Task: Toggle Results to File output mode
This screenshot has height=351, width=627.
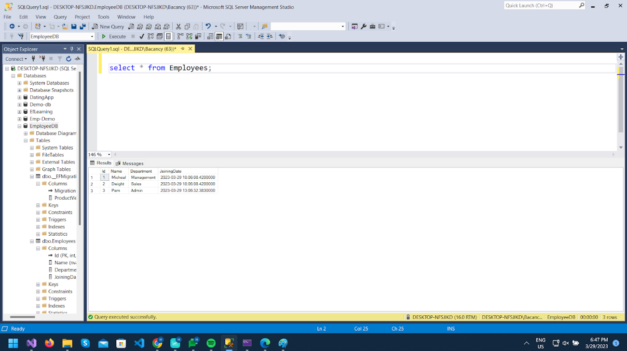Action: [228, 36]
